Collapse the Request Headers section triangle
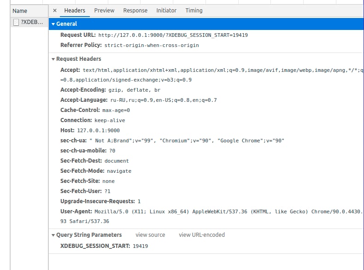Image resolution: width=364 pixels, height=270 pixels. click(53, 59)
